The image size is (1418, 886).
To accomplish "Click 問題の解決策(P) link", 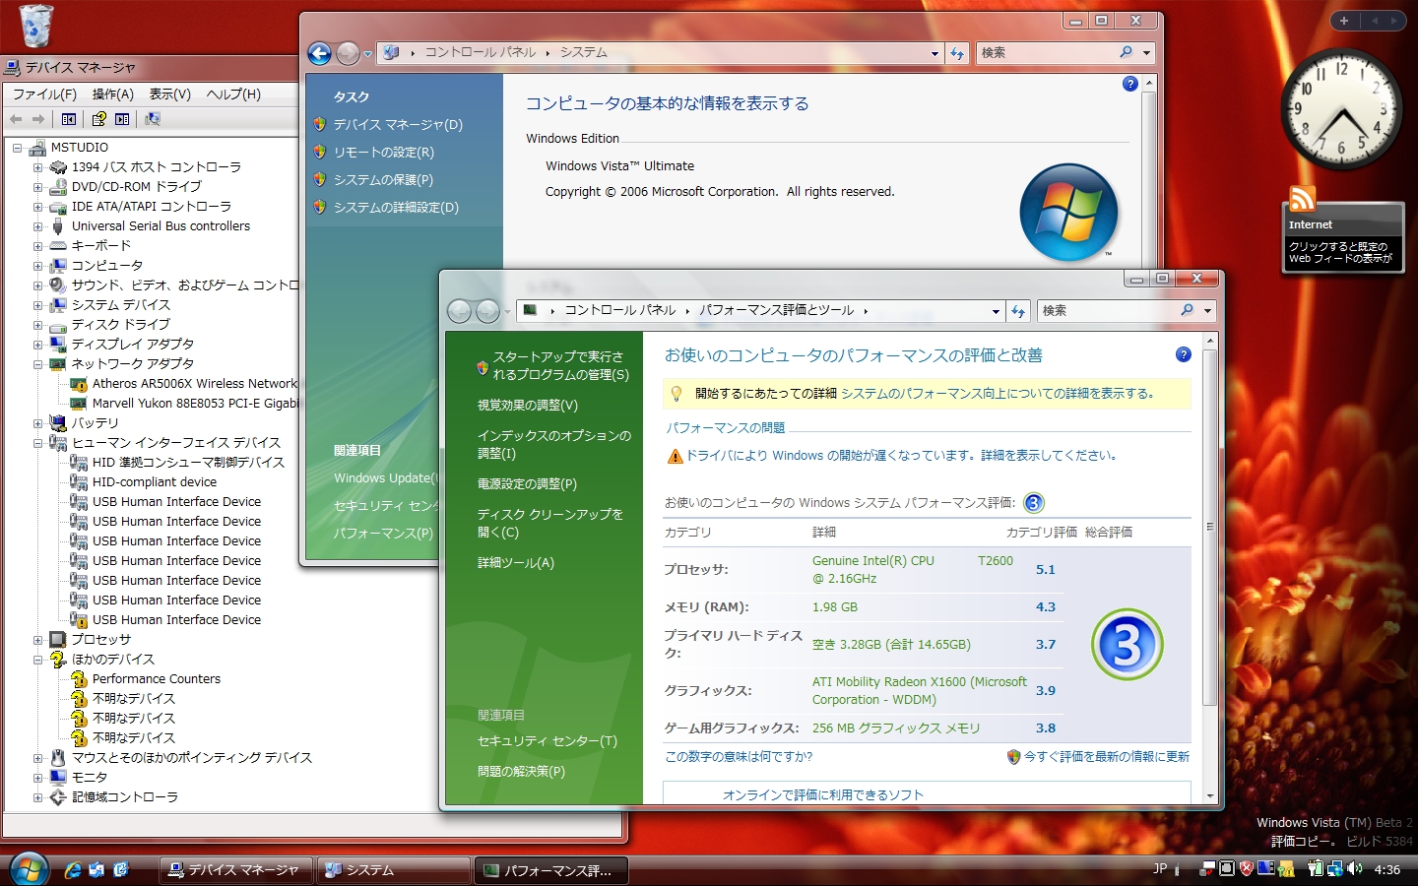I will (521, 772).
